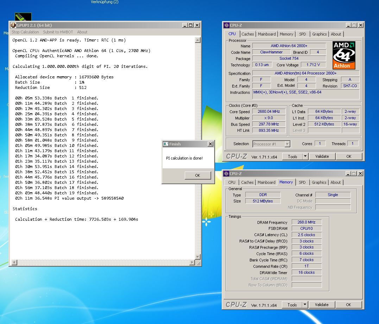Click the Channel # Single field
This screenshot has height=324, width=379.
333,195
